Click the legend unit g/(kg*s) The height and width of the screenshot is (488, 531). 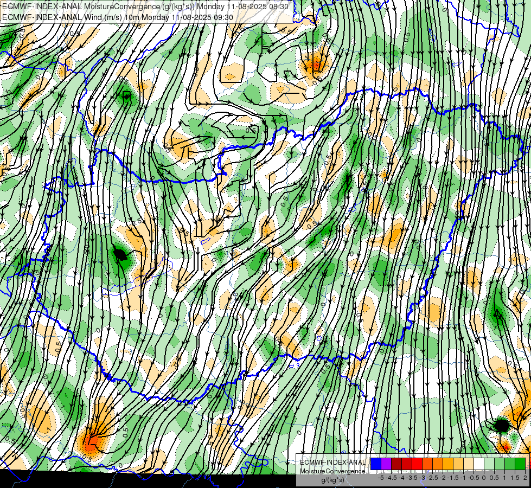(x=332, y=480)
